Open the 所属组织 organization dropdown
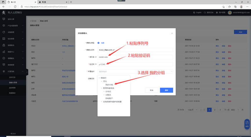 tap(135, 71)
